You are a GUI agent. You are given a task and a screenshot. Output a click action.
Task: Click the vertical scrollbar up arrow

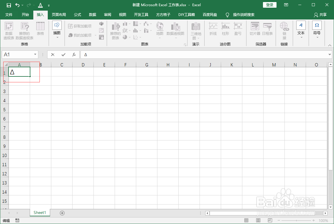[330, 64]
